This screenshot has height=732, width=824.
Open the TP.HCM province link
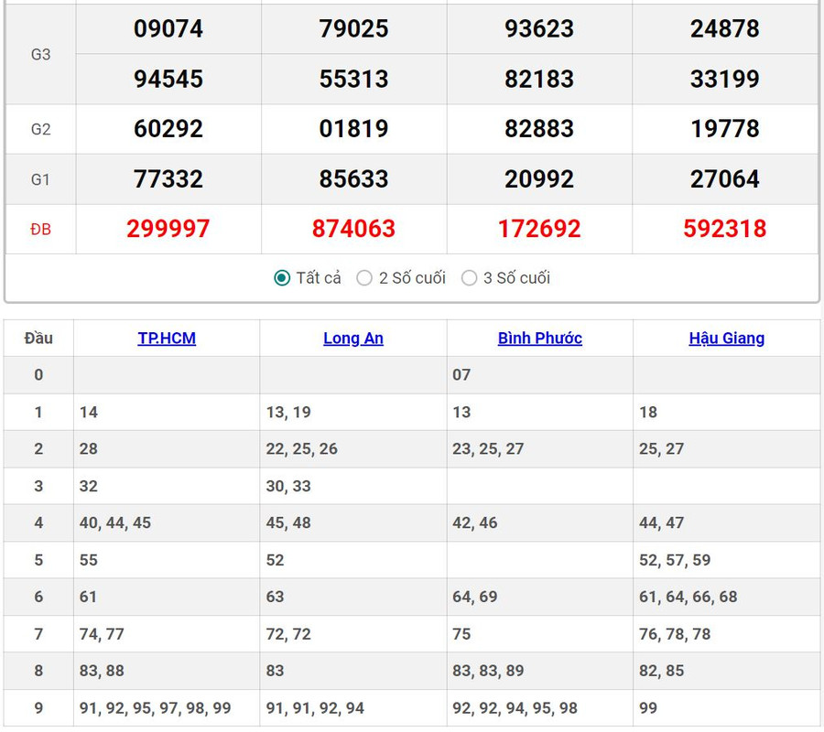point(167,339)
